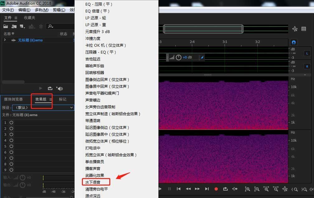Click the Import File icon
The image size is (314, 198).
pos(14,26)
